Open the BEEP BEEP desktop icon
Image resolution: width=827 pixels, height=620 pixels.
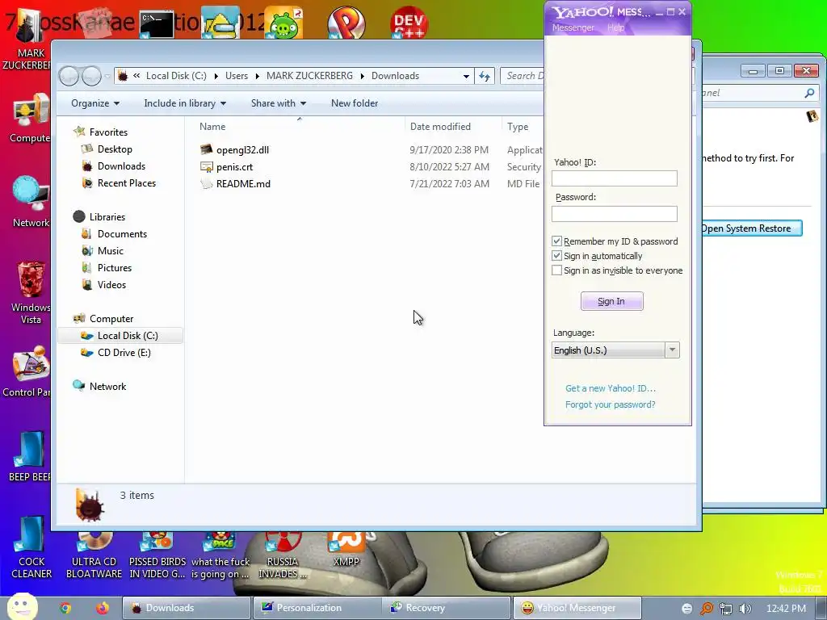(29, 455)
